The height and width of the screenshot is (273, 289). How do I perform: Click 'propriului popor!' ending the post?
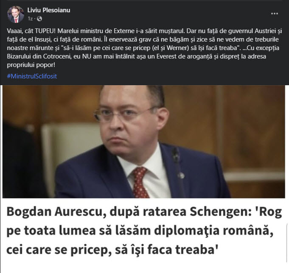(31, 65)
